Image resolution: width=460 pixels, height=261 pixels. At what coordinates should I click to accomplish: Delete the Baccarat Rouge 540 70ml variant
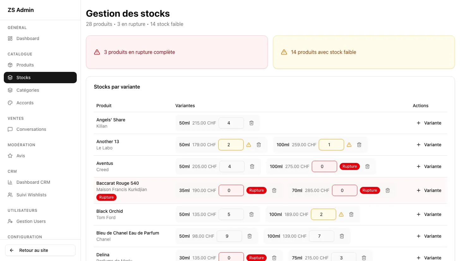388,190
